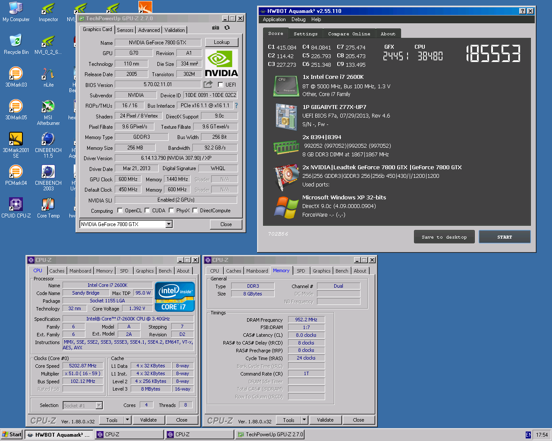The height and width of the screenshot is (441, 552).
Task: Expand the Tools dropdown arrow in CPU-Z CPU window
Action: (x=128, y=420)
